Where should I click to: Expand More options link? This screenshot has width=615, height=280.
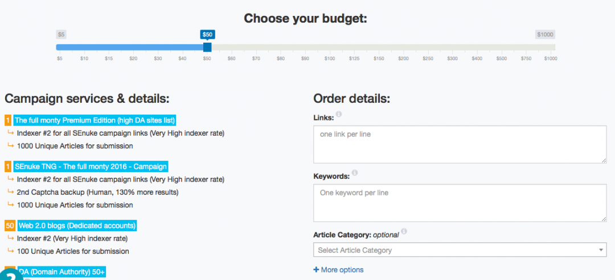(x=342, y=270)
